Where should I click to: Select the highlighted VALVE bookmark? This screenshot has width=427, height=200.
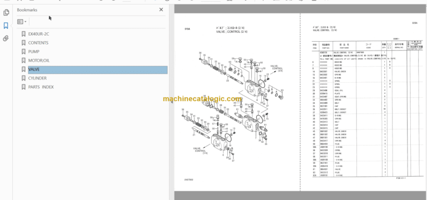tap(98, 69)
